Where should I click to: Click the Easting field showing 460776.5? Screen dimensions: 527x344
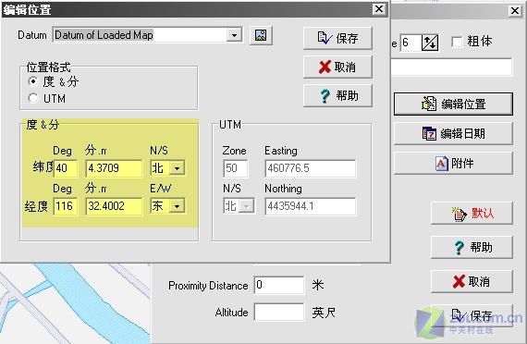(x=310, y=168)
